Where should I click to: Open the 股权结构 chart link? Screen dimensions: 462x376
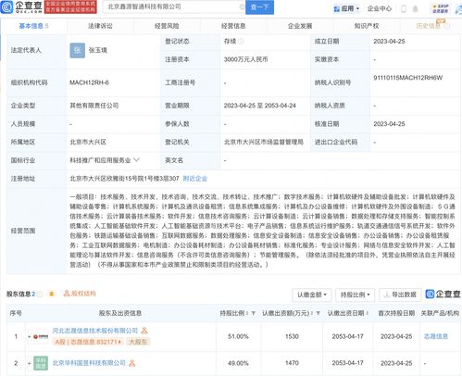[80, 294]
